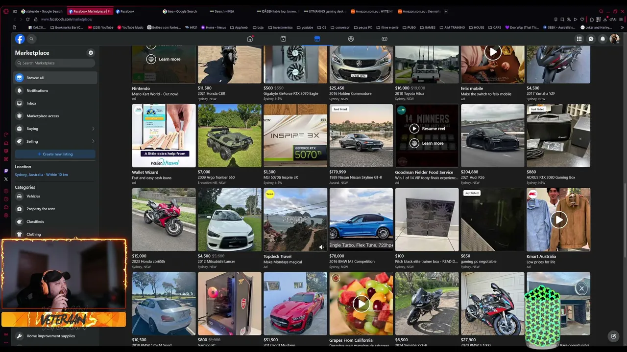Close the green sticker overlay
Viewport: 627px width, 352px height.
[x=581, y=288]
